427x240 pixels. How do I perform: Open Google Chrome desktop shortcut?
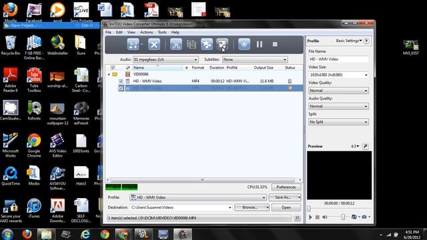[x=34, y=145]
